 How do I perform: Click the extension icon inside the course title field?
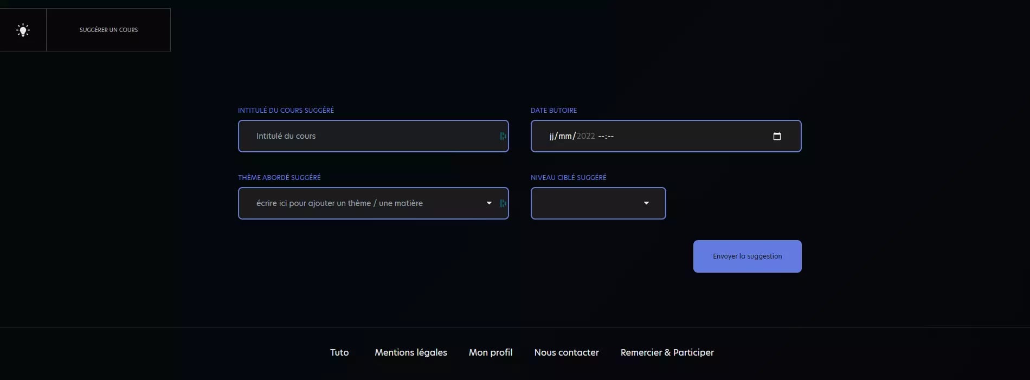[503, 136]
